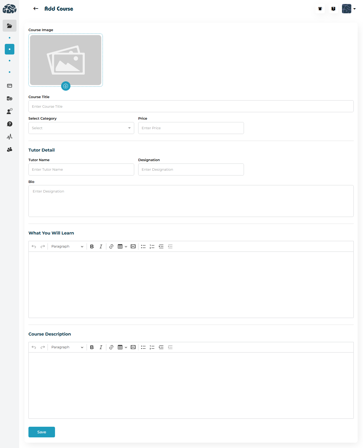Image resolution: width=363 pixels, height=448 pixels.
Task: Click the Enter Course Title field
Action: pyautogui.click(x=191, y=106)
